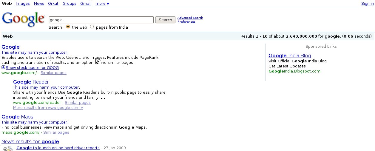This screenshot has width=375, height=151.
Task: Open 'Google to launch online hard drive' news
Action: coord(58,148)
